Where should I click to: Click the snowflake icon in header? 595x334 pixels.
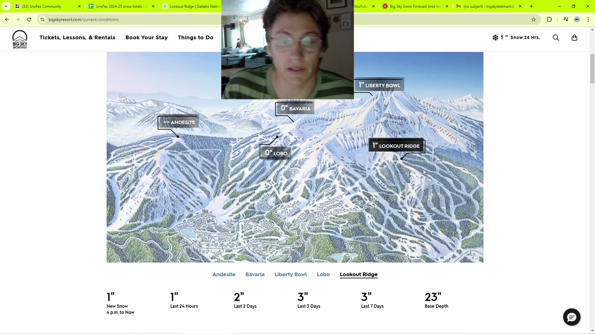coord(496,38)
